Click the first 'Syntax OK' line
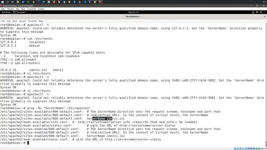This screenshot has height=150, width=267. tap(8, 35)
